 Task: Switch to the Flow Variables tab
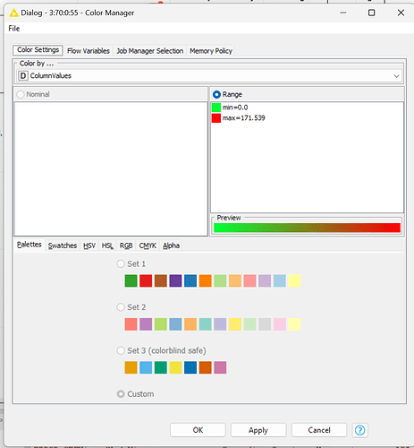click(89, 51)
